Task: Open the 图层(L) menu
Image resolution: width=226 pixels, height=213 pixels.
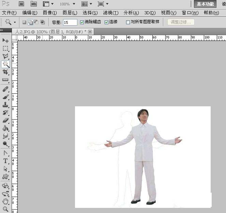Action: pos(70,13)
